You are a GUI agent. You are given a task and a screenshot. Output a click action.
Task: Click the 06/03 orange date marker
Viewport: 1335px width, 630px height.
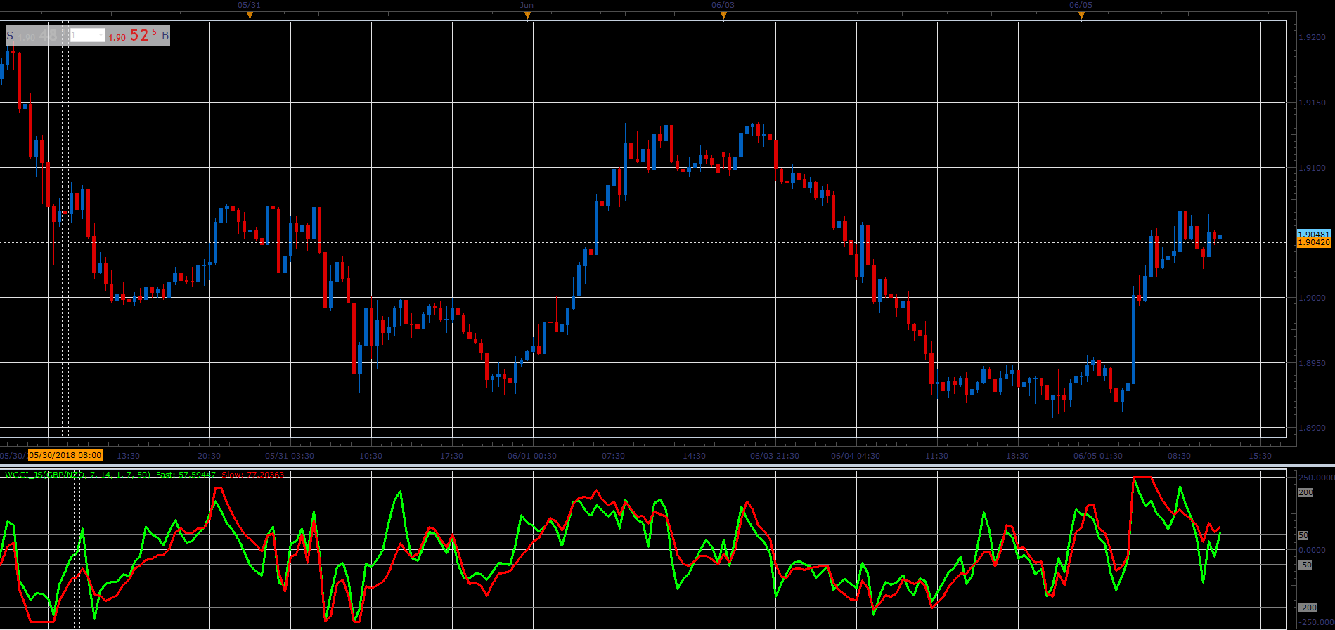click(723, 15)
